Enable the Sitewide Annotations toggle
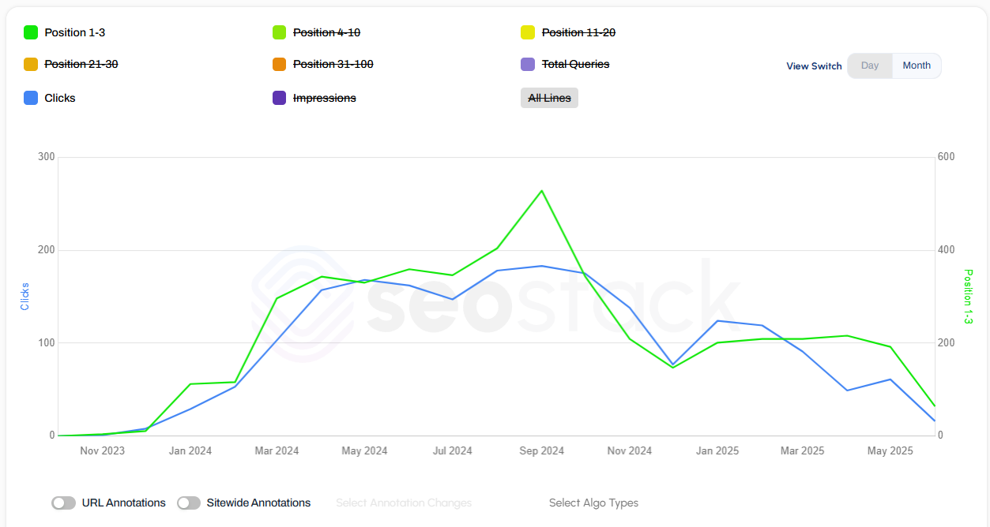990x527 pixels. tap(188, 503)
